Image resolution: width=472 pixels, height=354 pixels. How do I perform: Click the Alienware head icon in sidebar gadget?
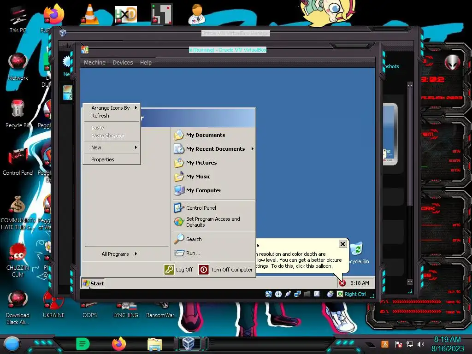453,62
